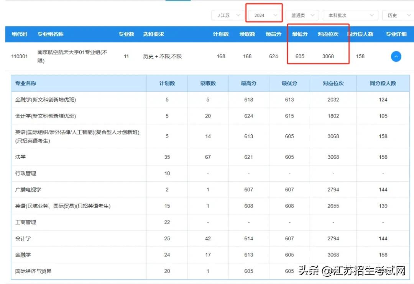Click the sub-table 最低分 header
Viewport: 414px width, 284px height.
289,83
